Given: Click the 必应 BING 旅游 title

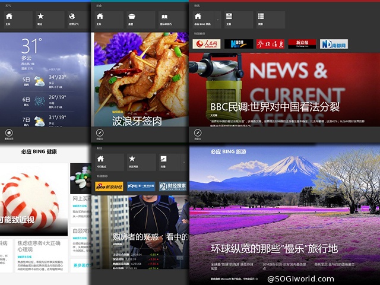Looking at the screenshot, I should tap(228, 152).
